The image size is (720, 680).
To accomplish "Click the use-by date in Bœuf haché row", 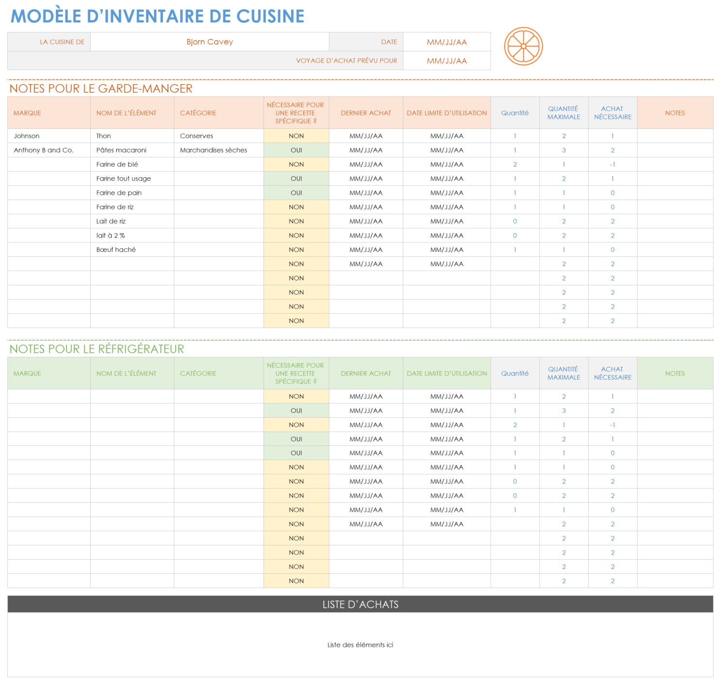I will click(x=447, y=250).
